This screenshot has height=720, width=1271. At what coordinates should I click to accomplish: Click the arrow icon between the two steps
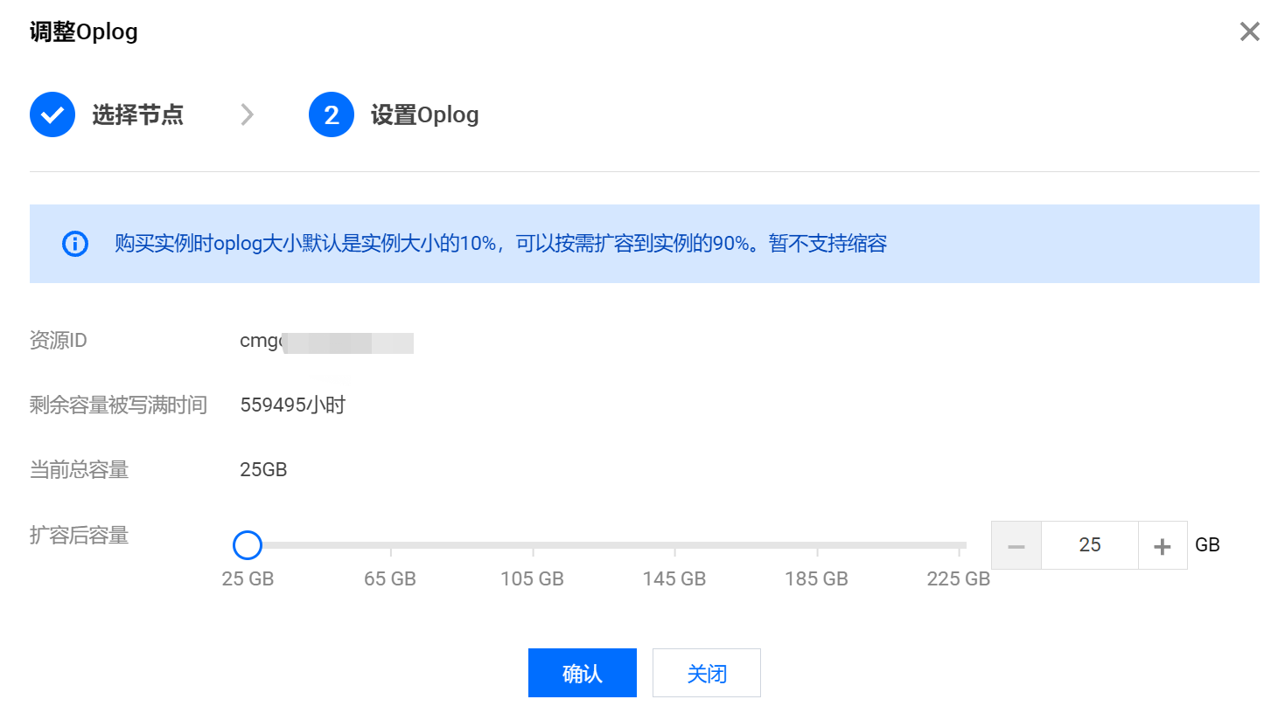coord(248,114)
